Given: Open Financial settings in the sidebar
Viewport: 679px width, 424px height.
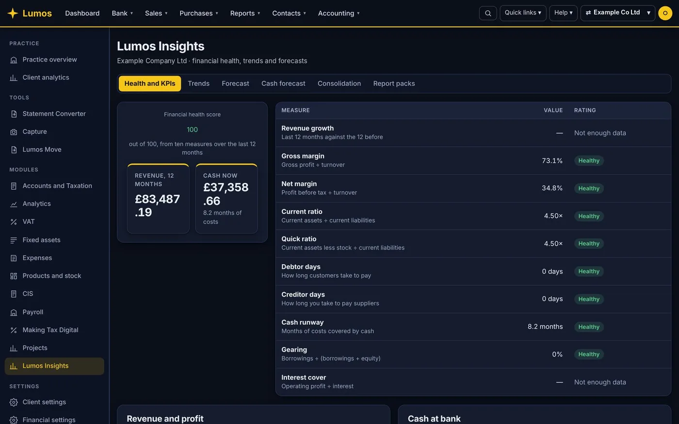Looking at the screenshot, I should click(54, 420).
